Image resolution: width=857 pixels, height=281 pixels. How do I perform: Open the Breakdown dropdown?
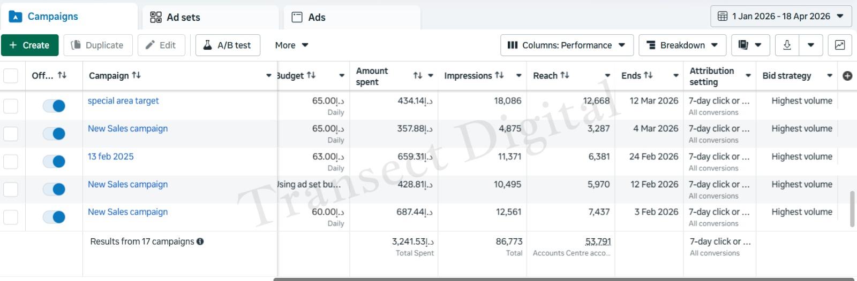[x=682, y=45]
